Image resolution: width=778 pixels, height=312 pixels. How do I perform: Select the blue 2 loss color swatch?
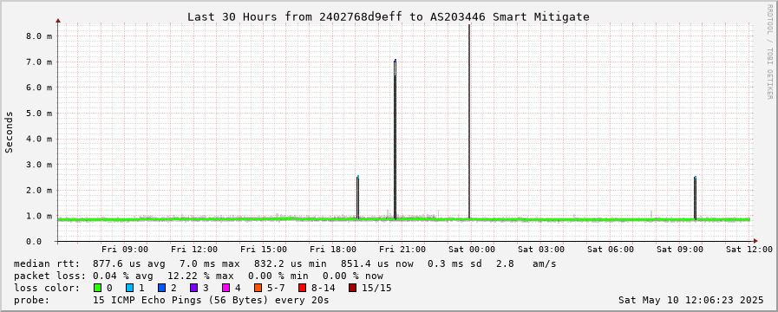[x=161, y=288]
